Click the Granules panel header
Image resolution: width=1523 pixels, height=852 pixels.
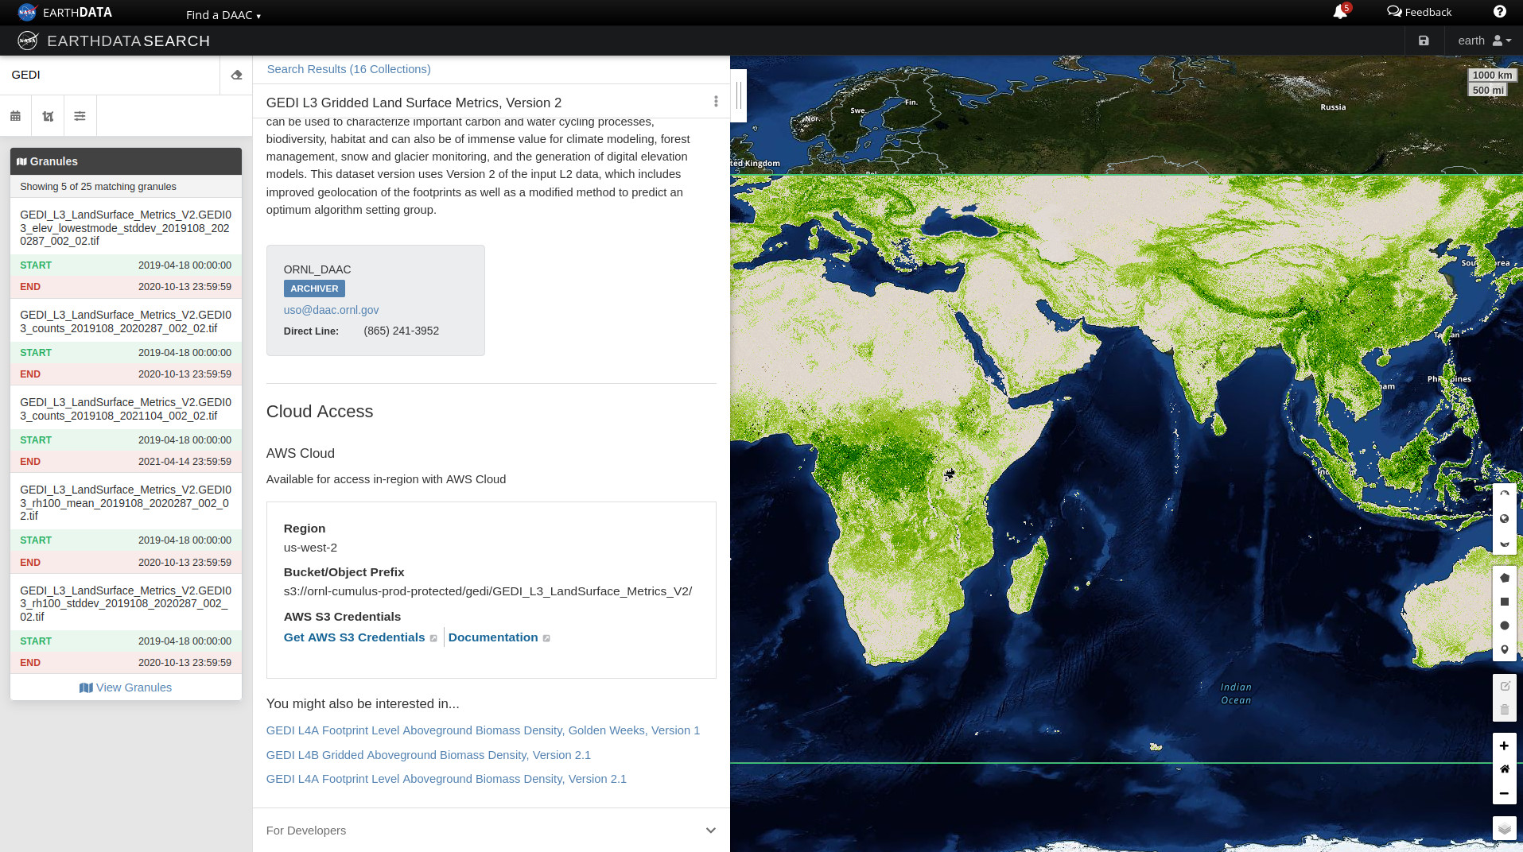[x=126, y=161]
